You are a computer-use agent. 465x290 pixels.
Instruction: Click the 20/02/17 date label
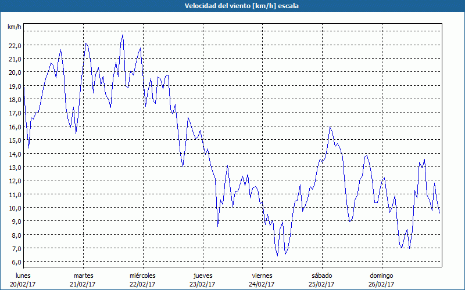[x=23, y=284]
